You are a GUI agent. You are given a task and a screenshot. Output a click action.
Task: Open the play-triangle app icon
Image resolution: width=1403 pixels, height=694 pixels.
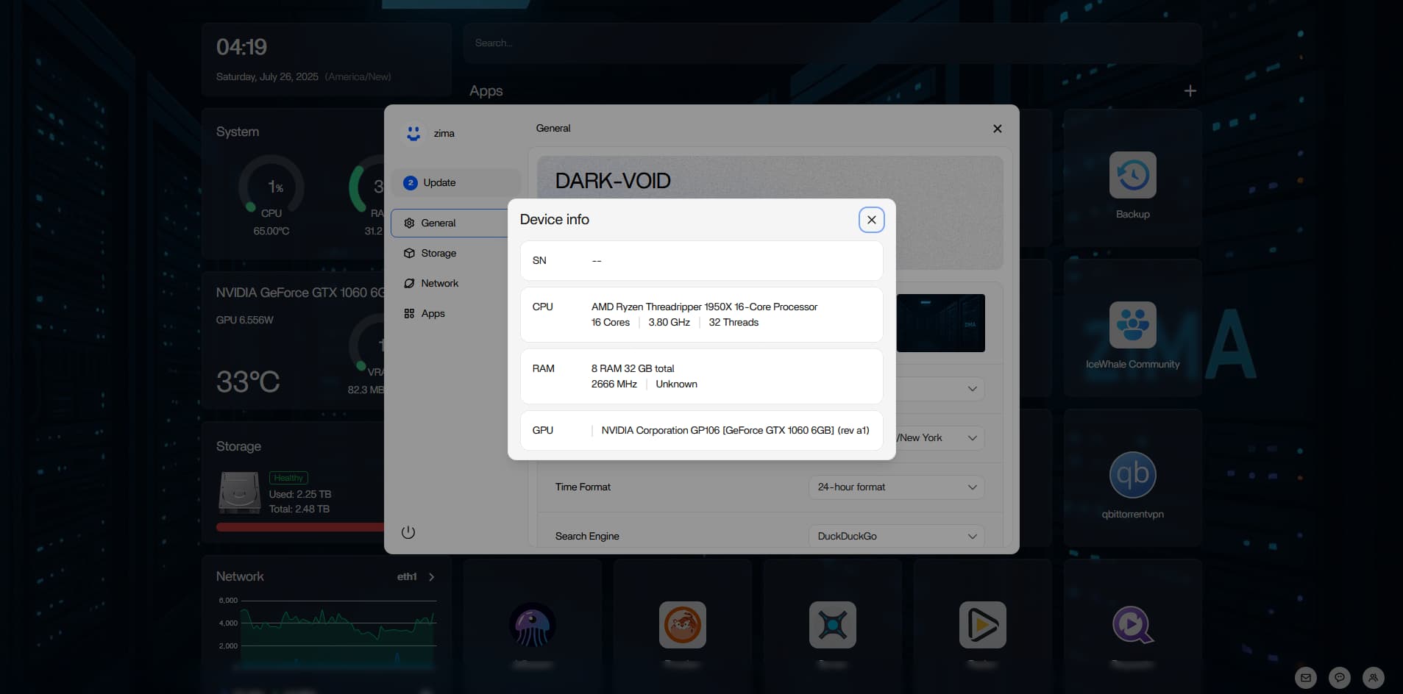[x=983, y=625]
